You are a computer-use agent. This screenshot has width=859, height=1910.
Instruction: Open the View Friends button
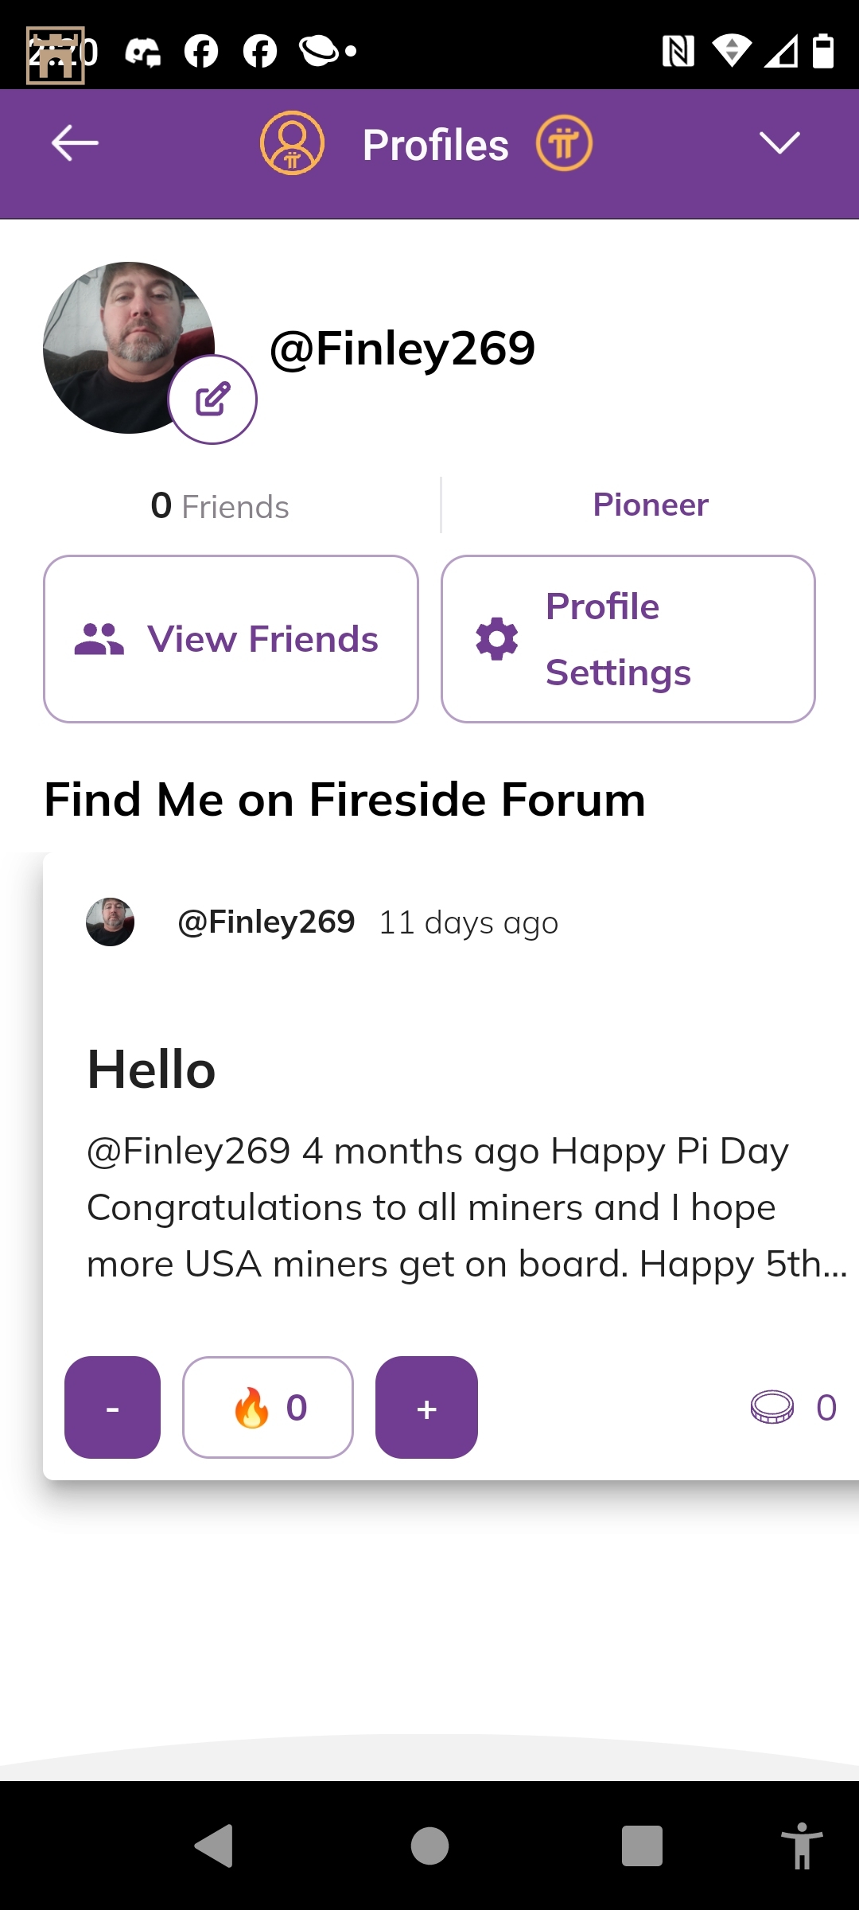pyautogui.click(x=231, y=639)
